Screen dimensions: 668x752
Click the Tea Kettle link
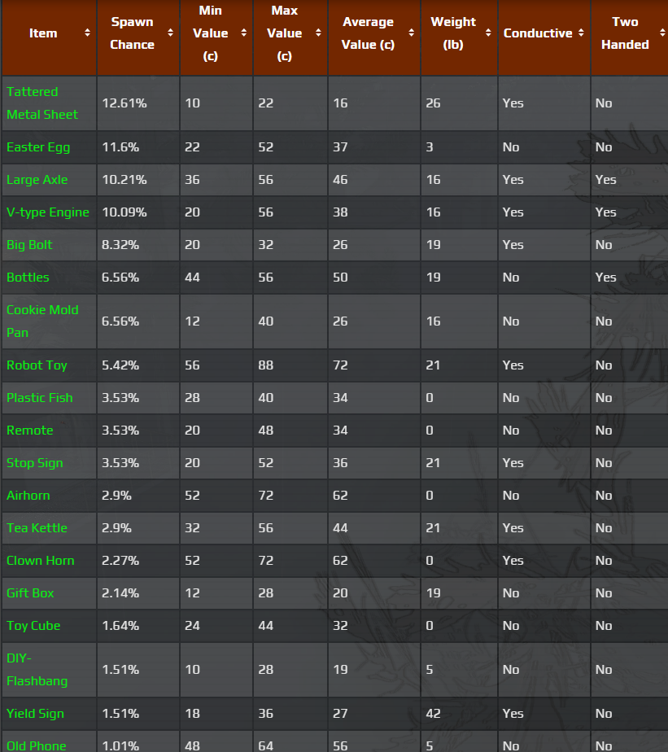[x=37, y=528]
